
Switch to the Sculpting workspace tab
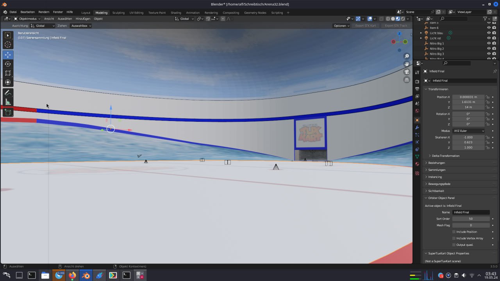118,12
